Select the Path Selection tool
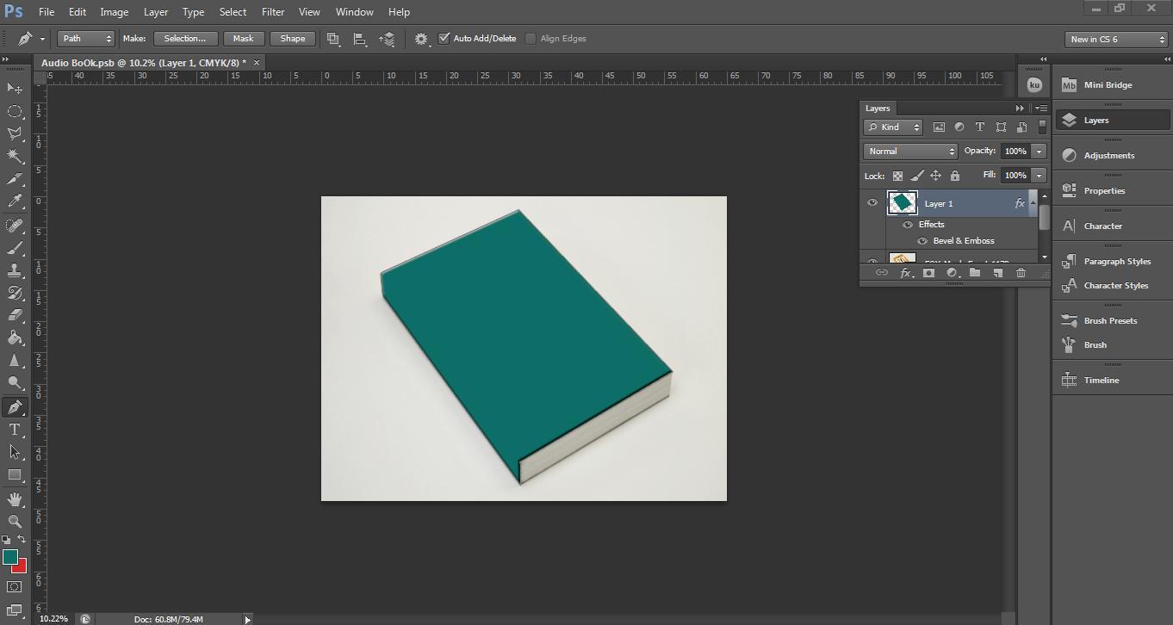Screen dimensions: 1173x625 coord(15,452)
